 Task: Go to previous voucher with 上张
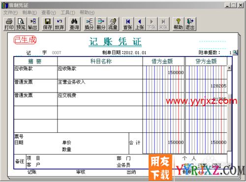click(140, 24)
